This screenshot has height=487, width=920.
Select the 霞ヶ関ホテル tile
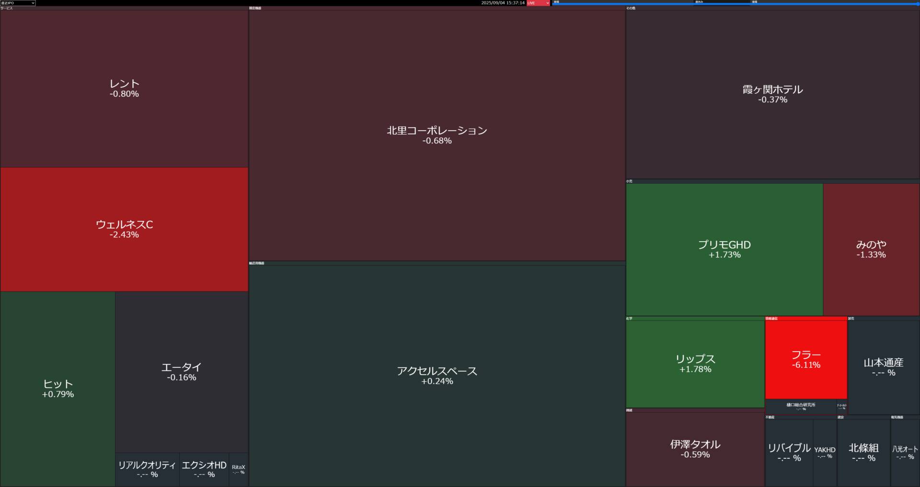point(772,94)
